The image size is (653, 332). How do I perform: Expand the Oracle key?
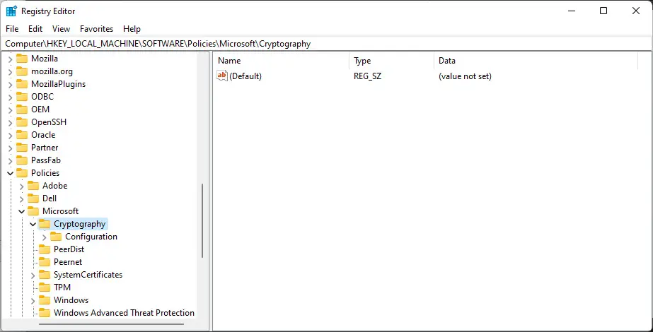11,135
